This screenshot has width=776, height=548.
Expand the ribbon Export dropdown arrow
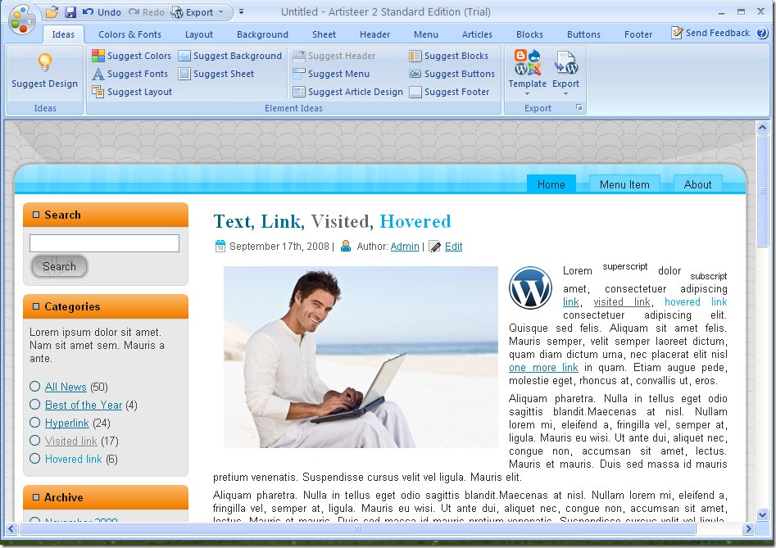tap(565, 93)
